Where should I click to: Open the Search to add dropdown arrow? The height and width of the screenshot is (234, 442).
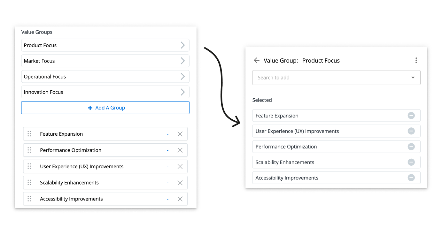tap(413, 78)
